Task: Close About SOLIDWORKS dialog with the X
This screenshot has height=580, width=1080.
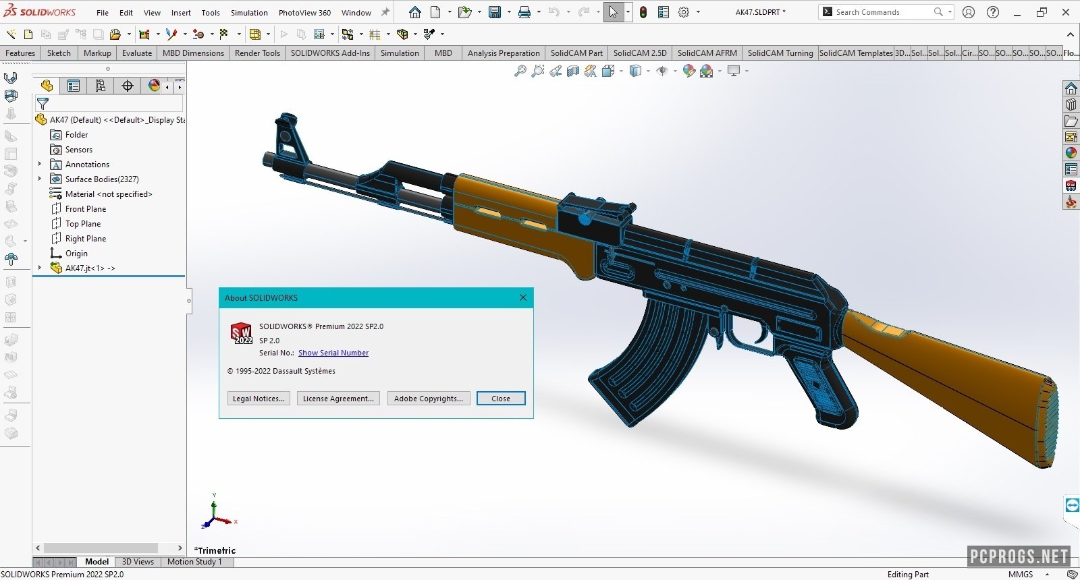Action: click(523, 297)
